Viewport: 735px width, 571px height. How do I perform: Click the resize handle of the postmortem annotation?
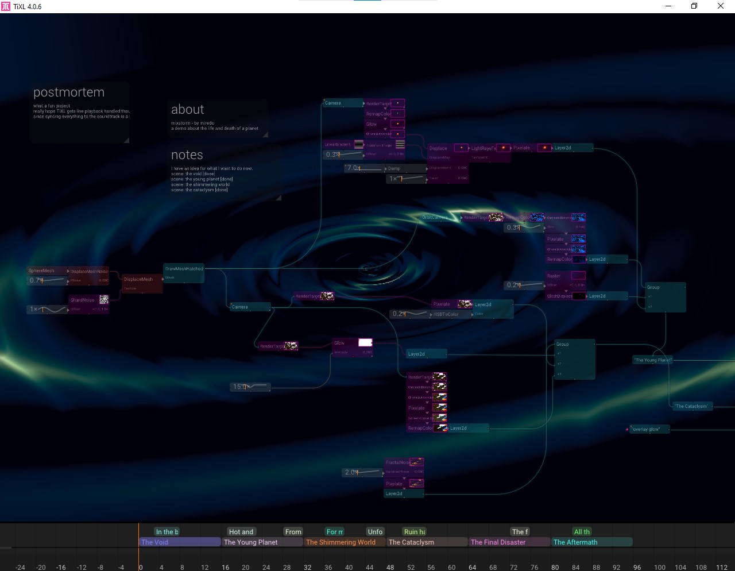point(126,140)
